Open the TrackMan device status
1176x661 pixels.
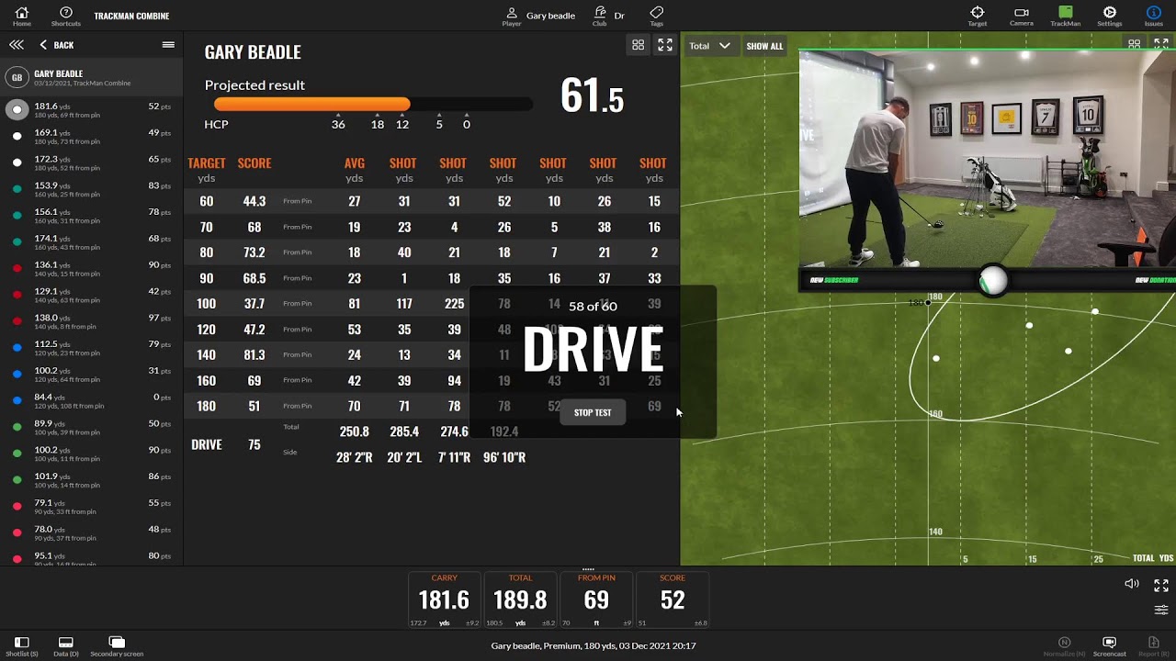click(x=1066, y=16)
